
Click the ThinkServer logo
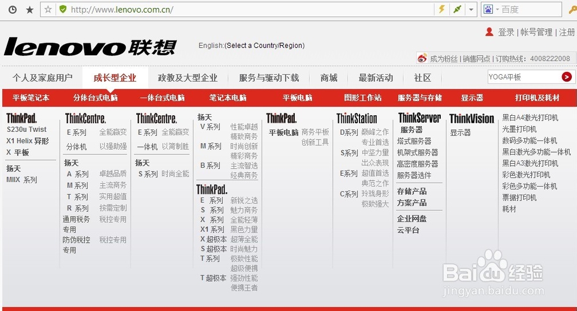point(419,118)
